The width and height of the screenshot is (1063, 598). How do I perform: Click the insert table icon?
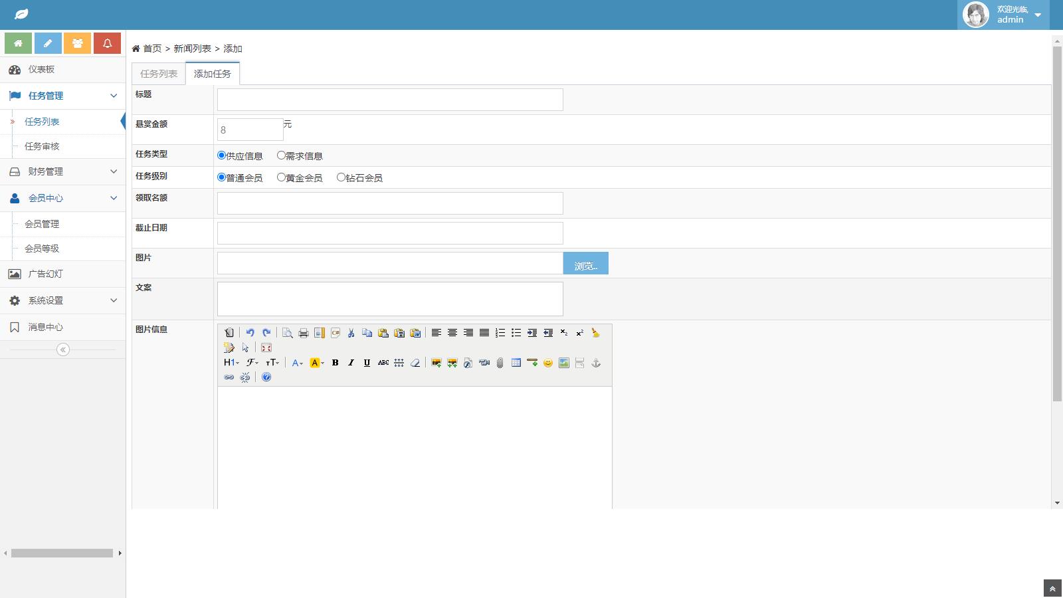pyautogui.click(x=516, y=363)
